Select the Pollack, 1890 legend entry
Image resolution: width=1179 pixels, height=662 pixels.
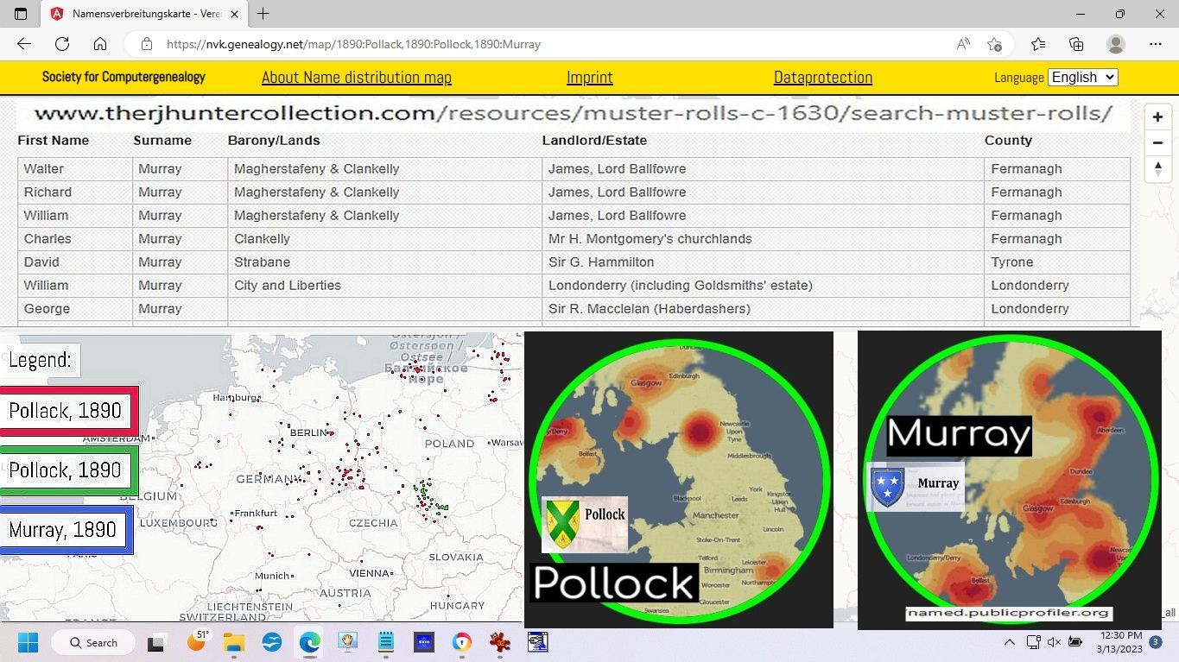(69, 411)
